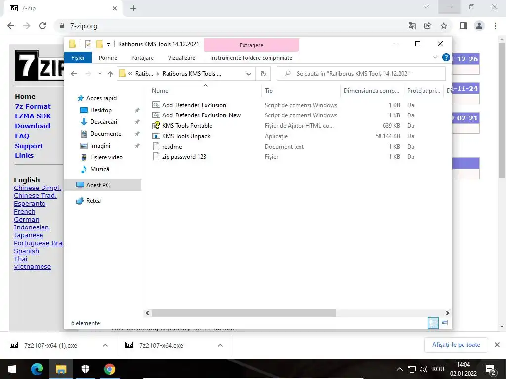The width and height of the screenshot is (506, 379).
Task: Click the folder search input field
Action: [361, 74]
